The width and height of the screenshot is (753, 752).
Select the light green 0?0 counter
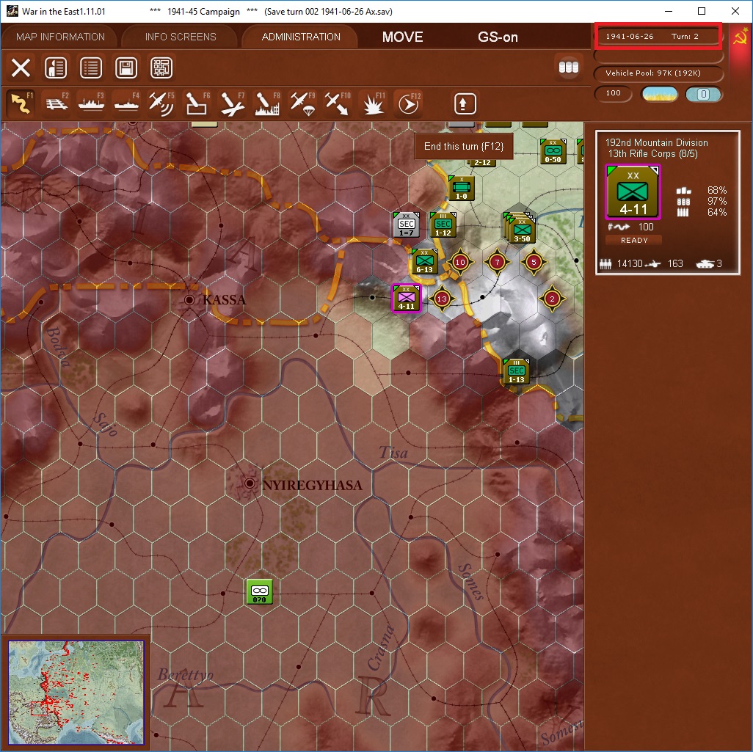(x=259, y=591)
